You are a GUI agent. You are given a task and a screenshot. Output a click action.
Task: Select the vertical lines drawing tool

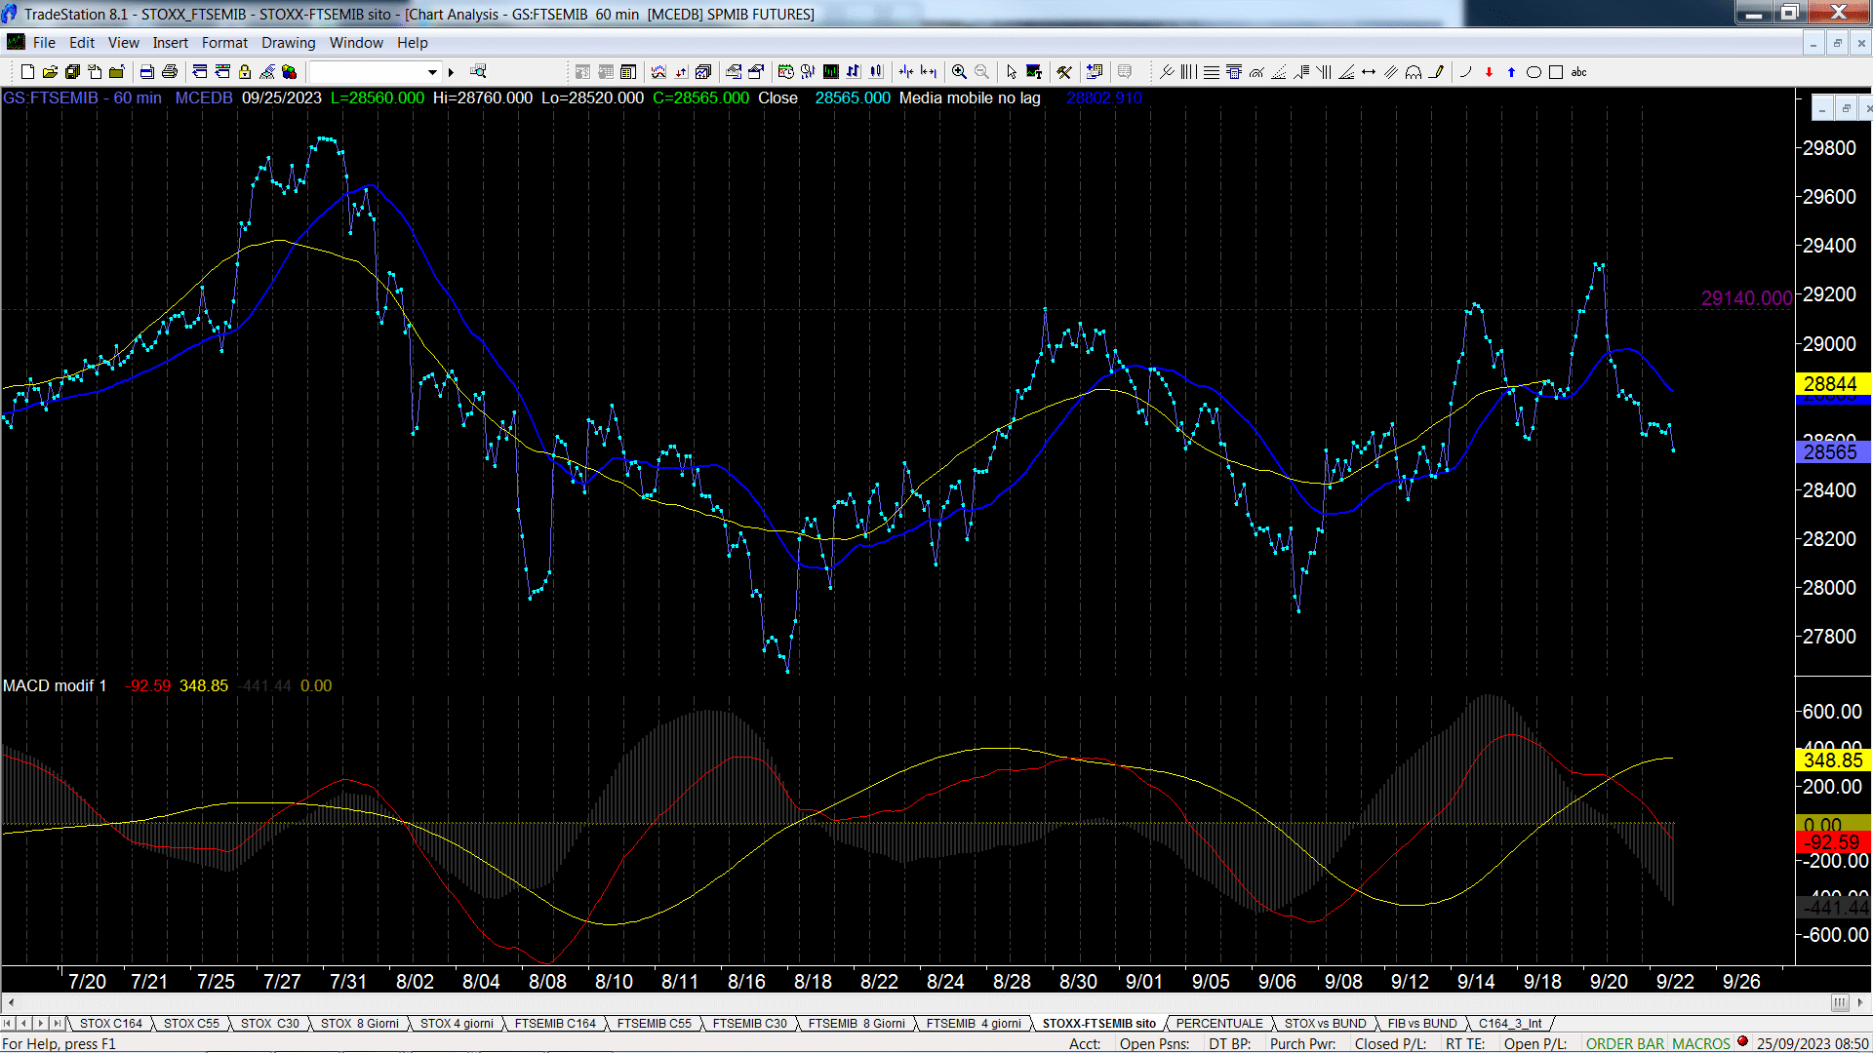point(1189,72)
